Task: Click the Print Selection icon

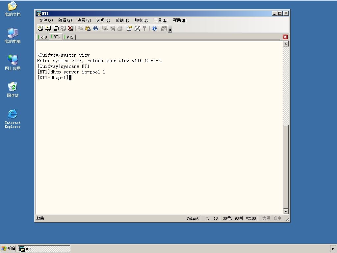Action: pos(113,28)
